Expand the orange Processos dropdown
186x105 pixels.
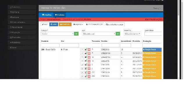pyautogui.click(x=65, y=24)
